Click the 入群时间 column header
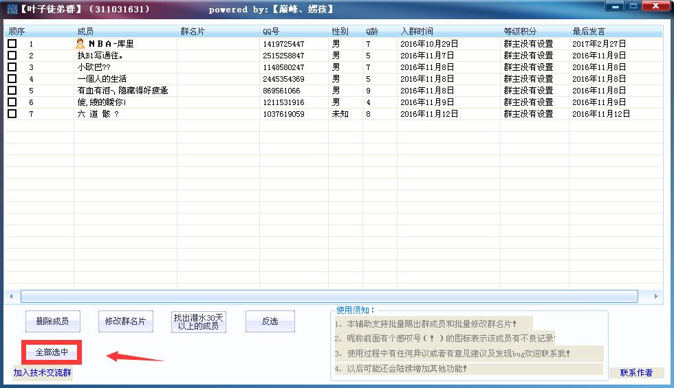Screen dimensions: 674x388 pyautogui.click(x=417, y=32)
